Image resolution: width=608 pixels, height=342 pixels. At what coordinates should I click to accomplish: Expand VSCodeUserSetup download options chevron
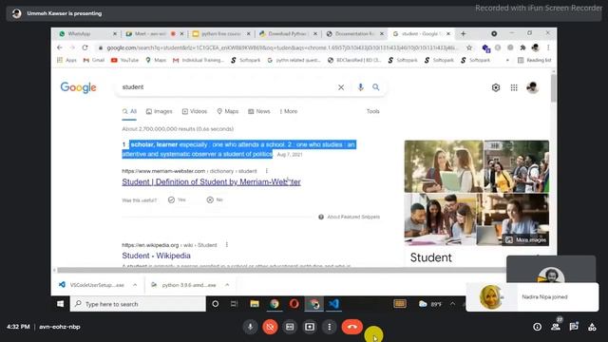[x=135, y=285]
